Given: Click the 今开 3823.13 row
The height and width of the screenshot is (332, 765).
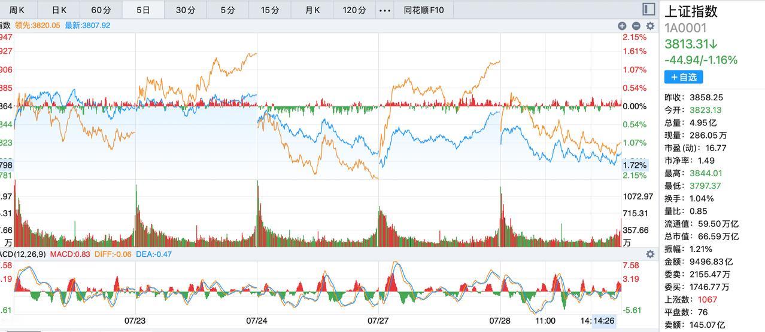Looking at the screenshot, I should point(693,110).
